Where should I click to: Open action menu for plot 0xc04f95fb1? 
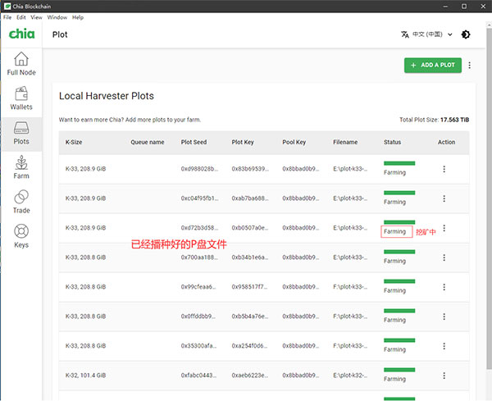pyautogui.click(x=444, y=198)
